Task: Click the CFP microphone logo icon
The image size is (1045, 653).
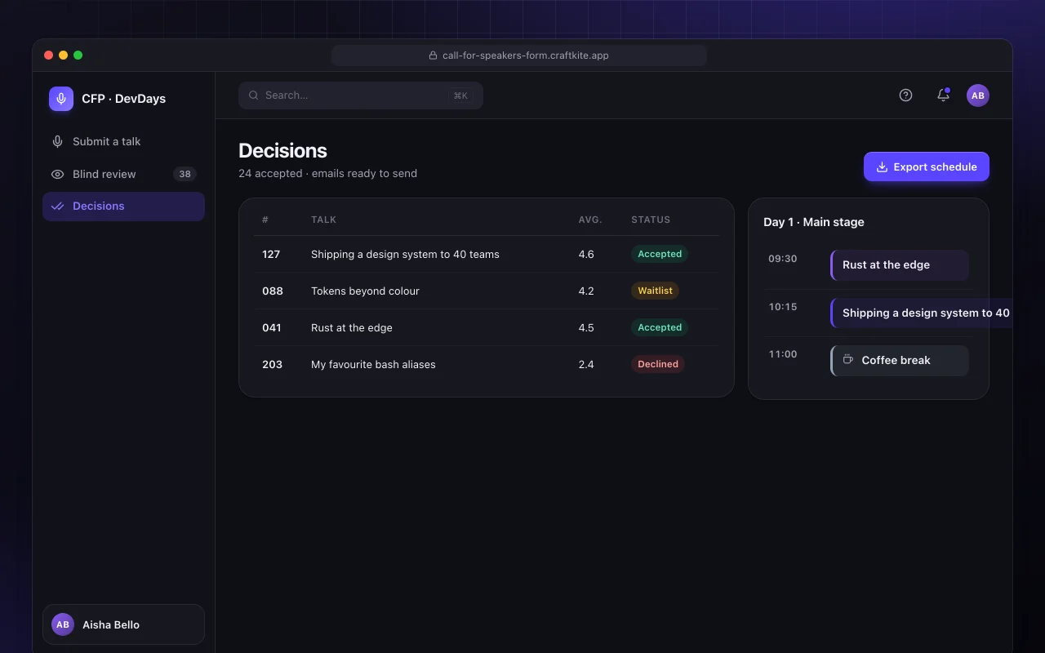Action: pos(61,99)
